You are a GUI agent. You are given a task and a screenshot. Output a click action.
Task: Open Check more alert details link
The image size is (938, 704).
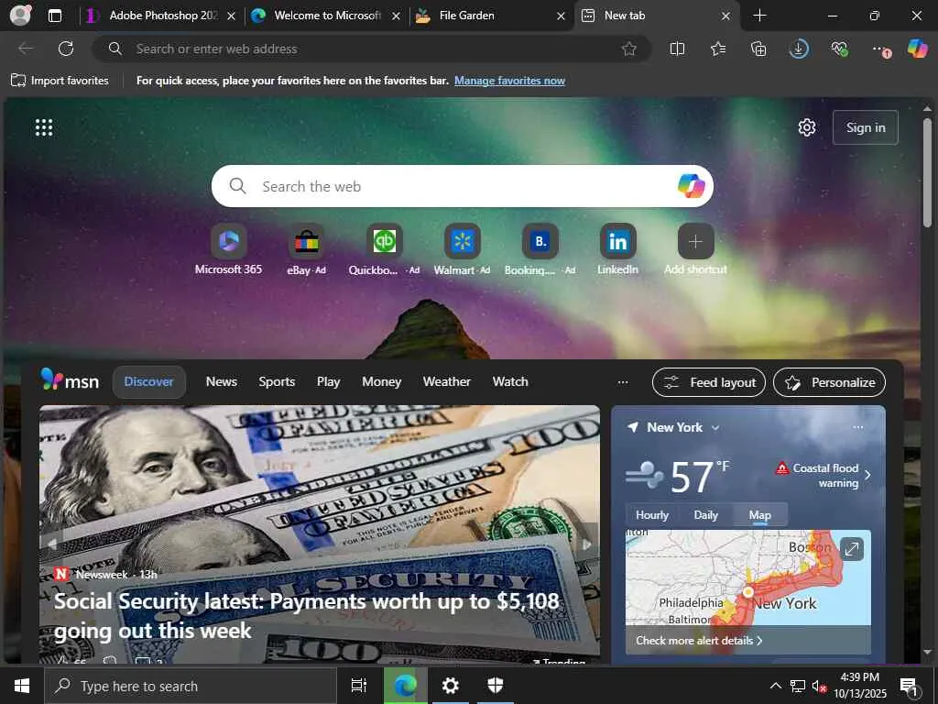tap(699, 641)
